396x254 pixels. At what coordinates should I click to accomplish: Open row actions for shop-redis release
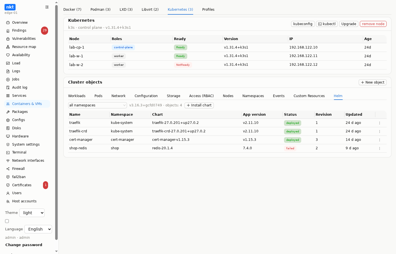(380, 148)
